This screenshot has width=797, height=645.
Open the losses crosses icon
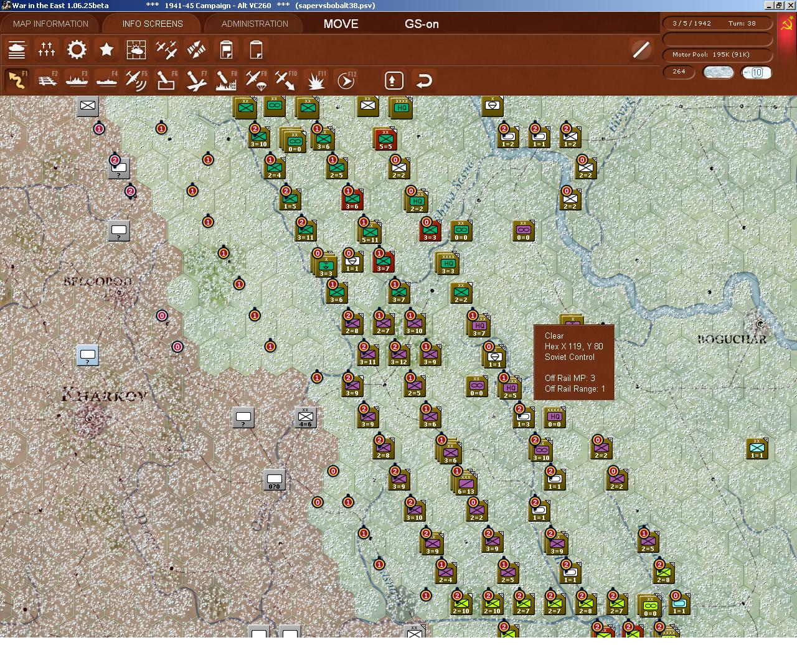coord(47,49)
